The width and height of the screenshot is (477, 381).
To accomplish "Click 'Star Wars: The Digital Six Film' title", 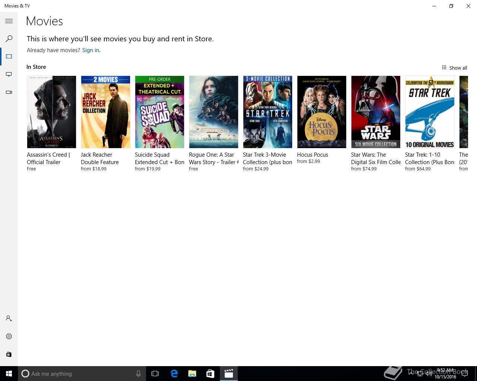I will click(376, 159).
